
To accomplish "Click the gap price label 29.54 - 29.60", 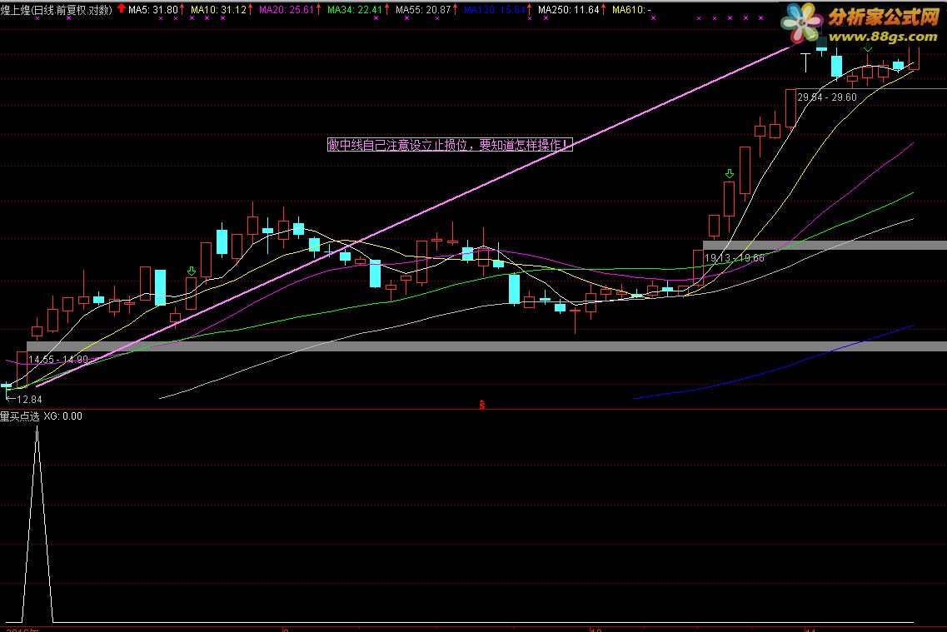I will point(827,97).
